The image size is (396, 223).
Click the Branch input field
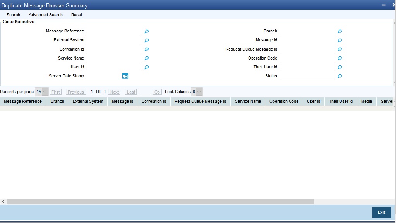[x=307, y=31]
